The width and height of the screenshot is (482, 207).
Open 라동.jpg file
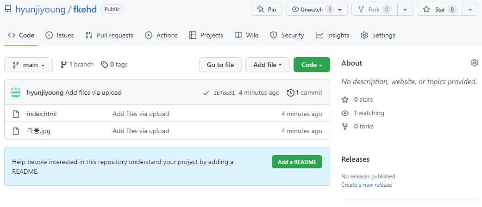tap(39, 131)
